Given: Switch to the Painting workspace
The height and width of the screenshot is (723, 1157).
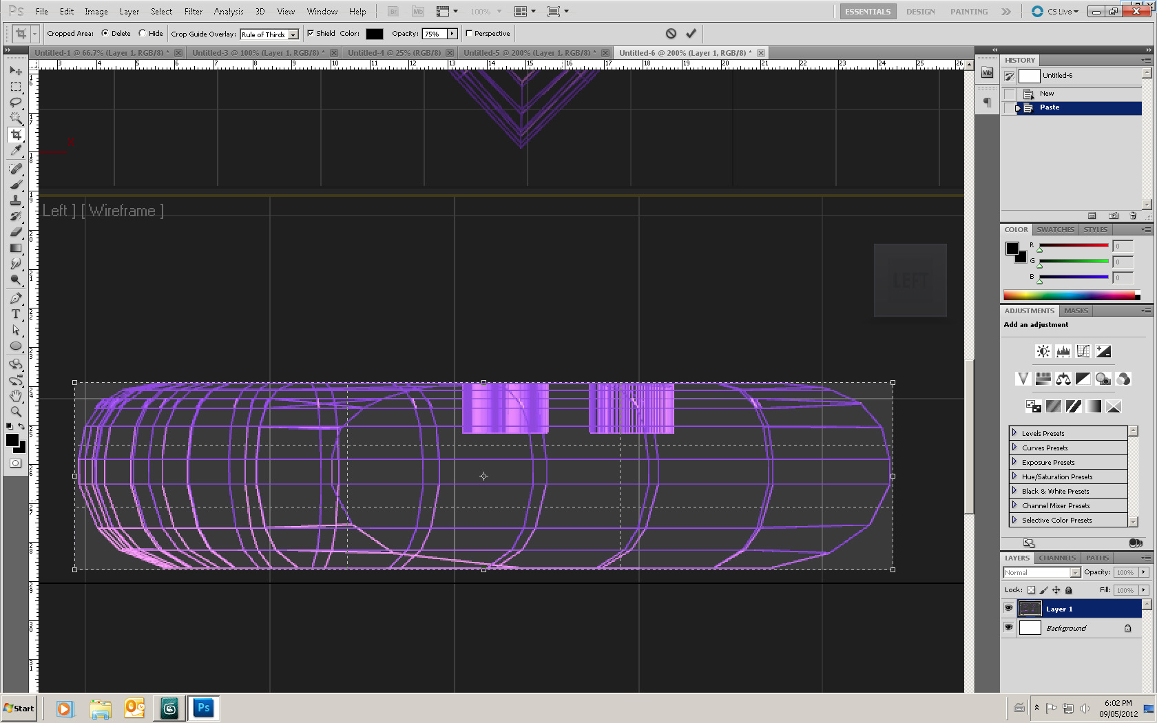Looking at the screenshot, I should 969,12.
